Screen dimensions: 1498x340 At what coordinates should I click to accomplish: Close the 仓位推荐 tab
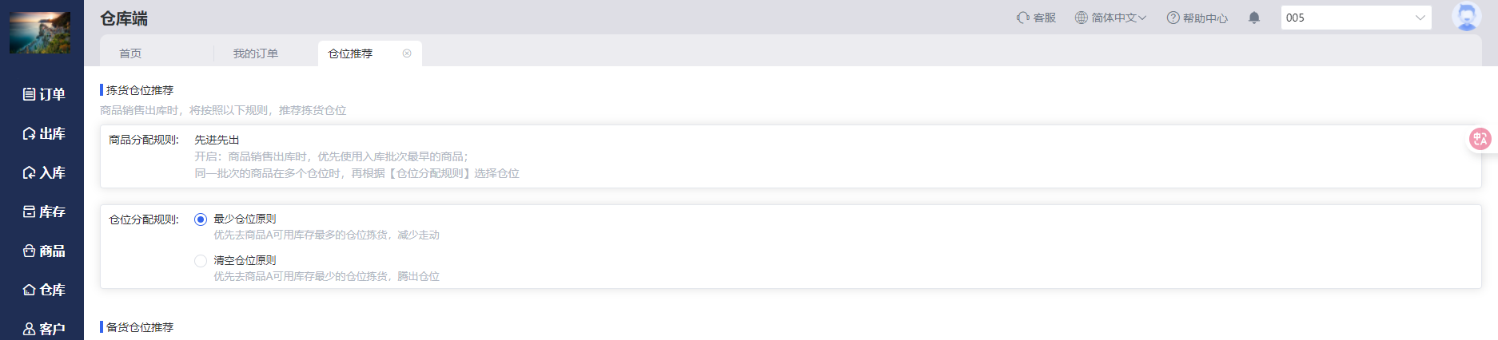click(x=407, y=53)
